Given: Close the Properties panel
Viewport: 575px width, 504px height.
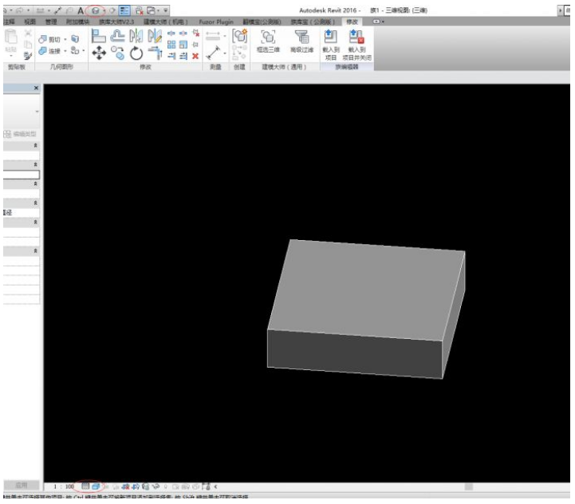Looking at the screenshot, I should [x=36, y=89].
